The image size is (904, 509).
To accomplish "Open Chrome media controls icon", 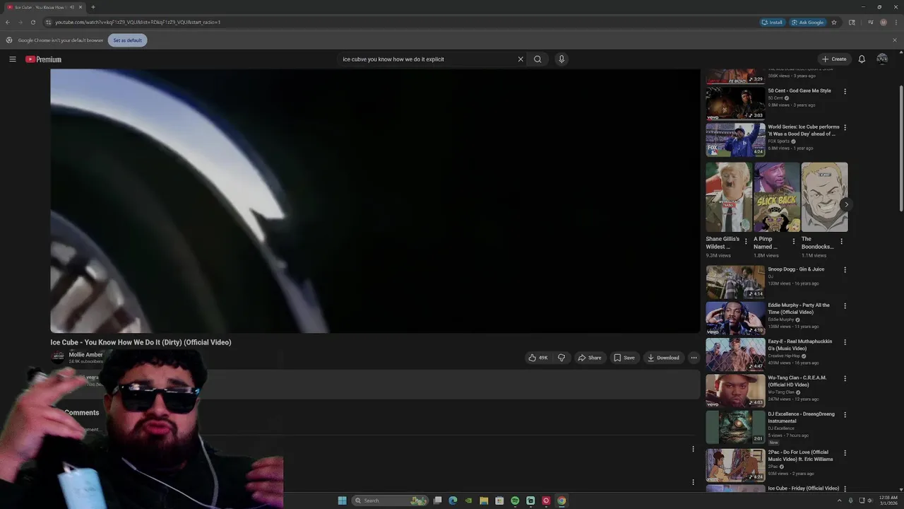I will 871,22.
